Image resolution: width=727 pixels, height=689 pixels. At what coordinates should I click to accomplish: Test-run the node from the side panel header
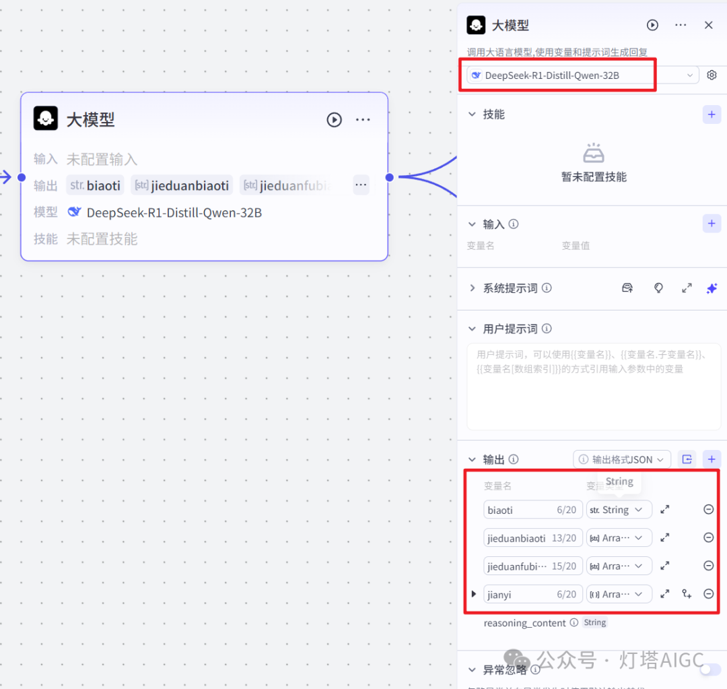coord(652,25)
